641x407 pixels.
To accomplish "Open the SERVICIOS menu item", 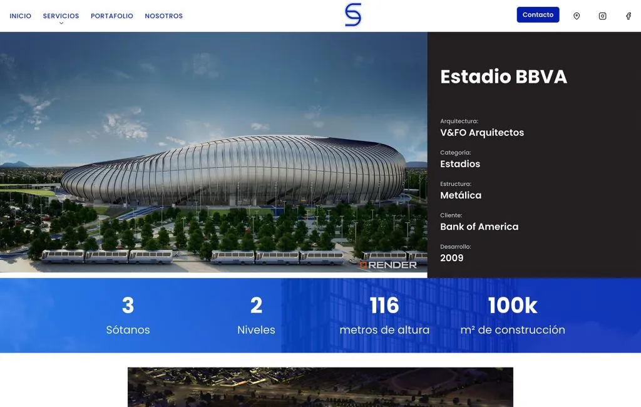I will [61, 16].
